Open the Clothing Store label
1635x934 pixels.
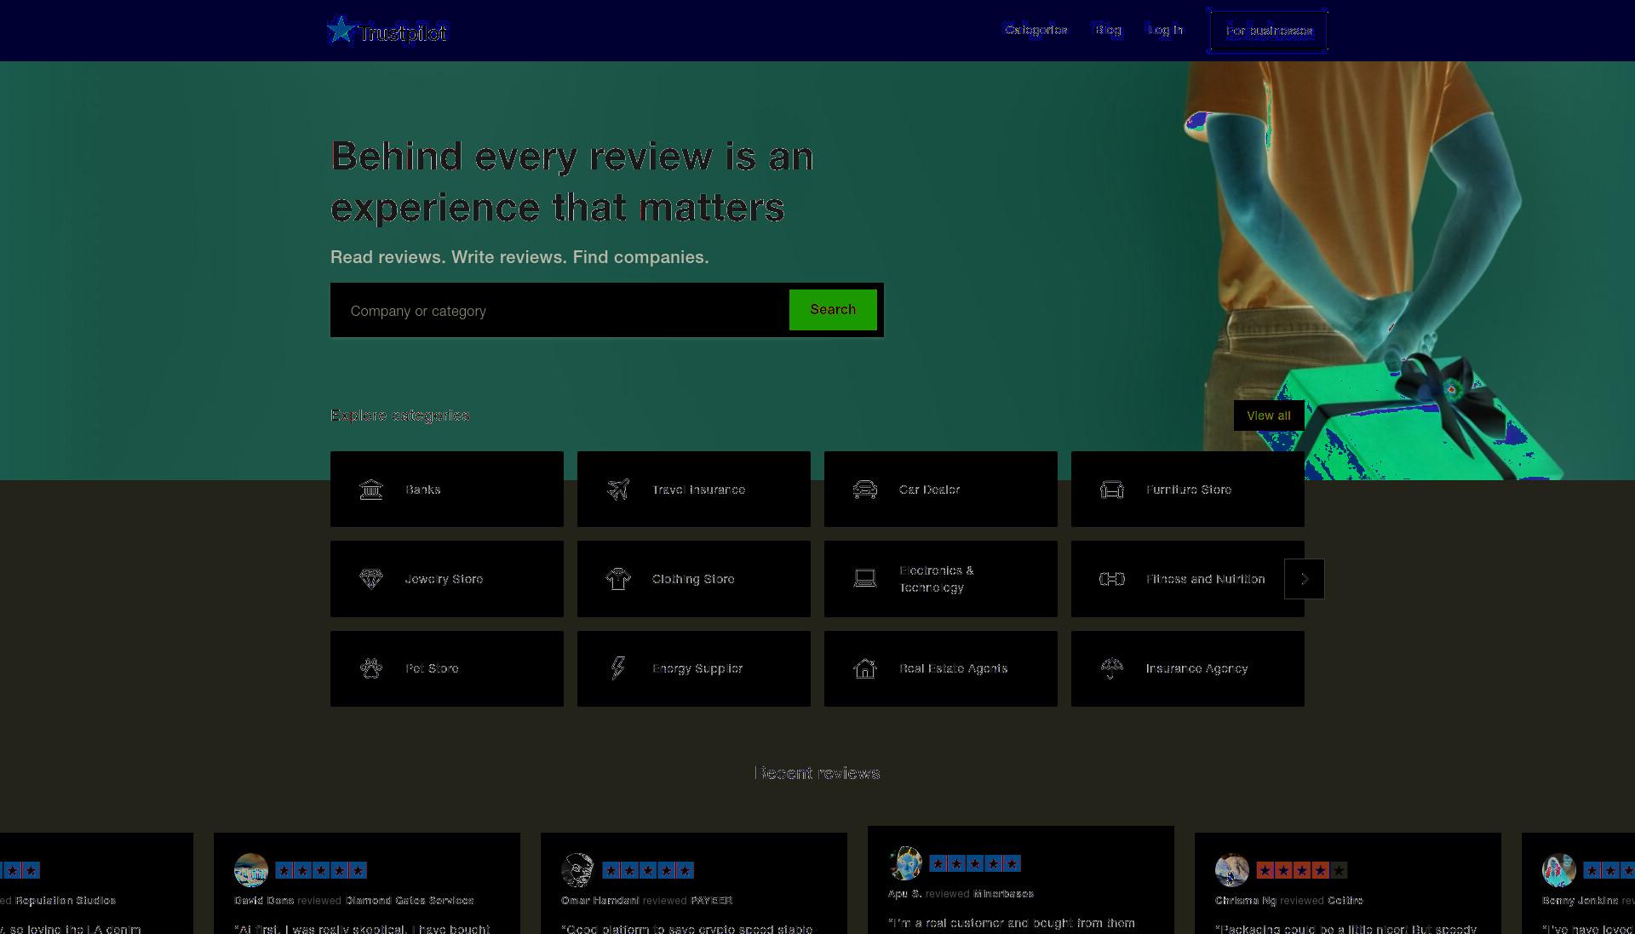tap(693, 579)
